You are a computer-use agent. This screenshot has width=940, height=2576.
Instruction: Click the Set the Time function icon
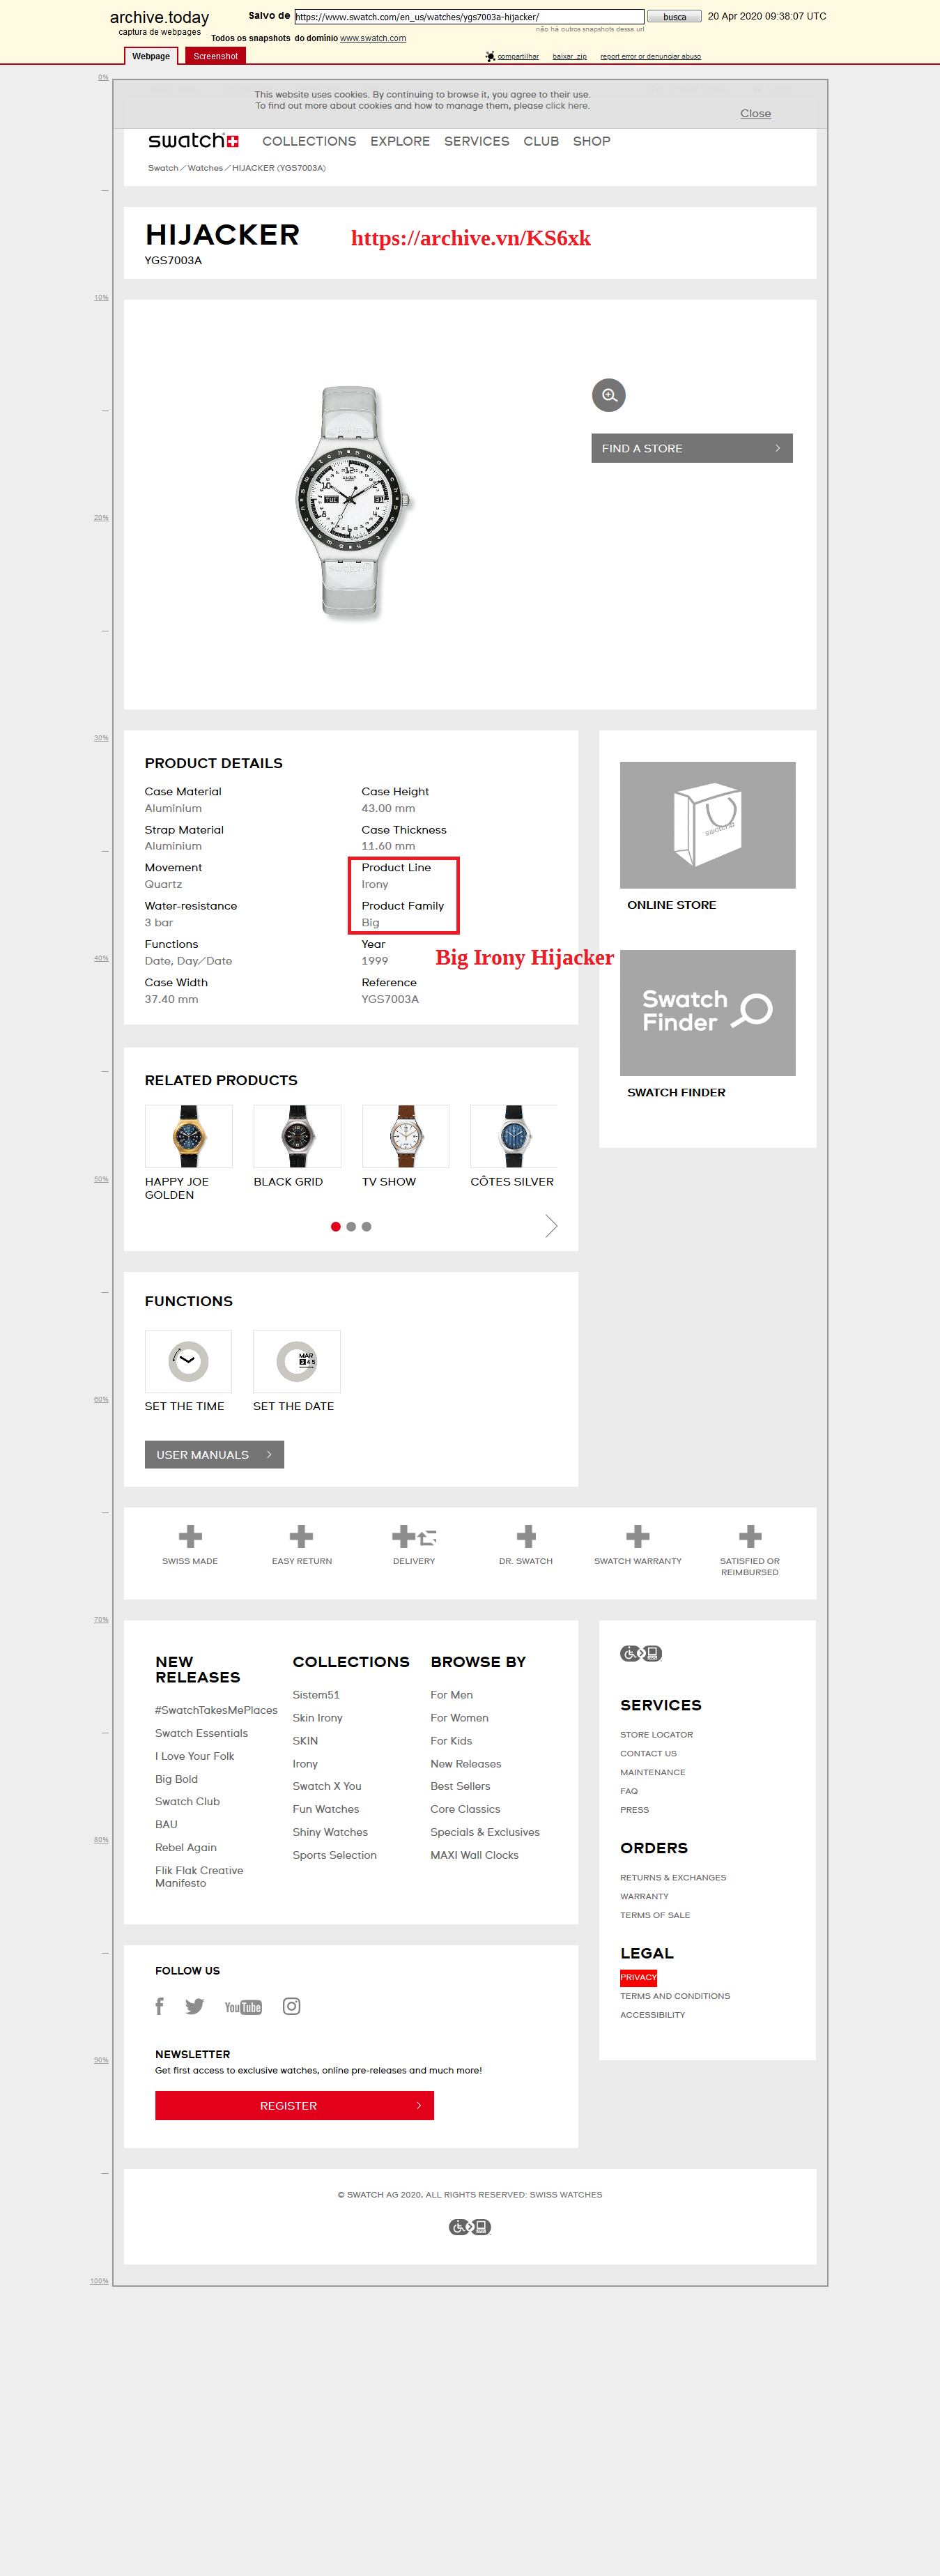(188, 1360)
